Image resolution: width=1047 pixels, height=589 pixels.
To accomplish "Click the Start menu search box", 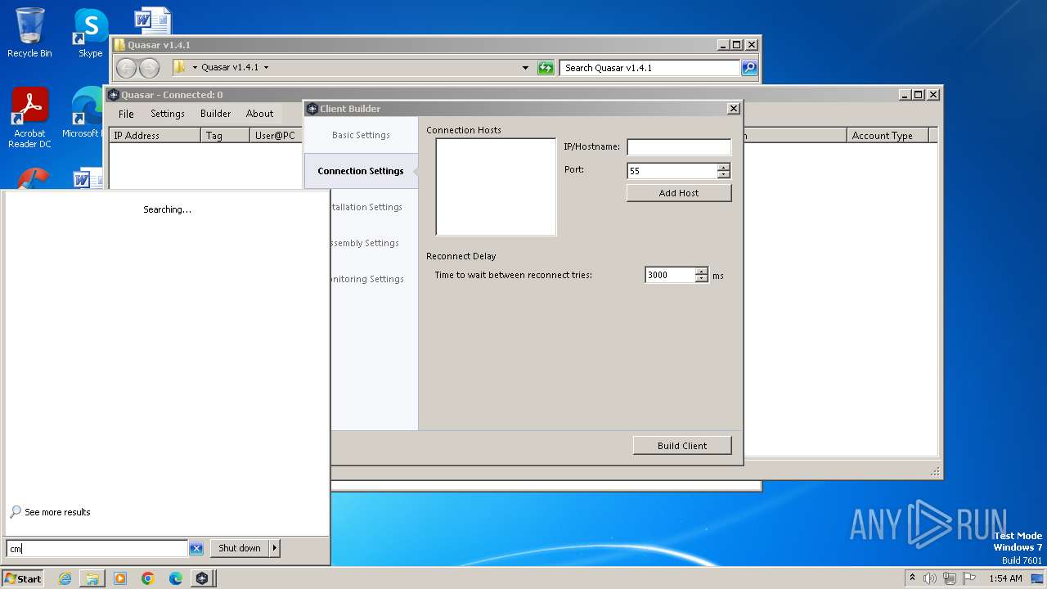I will (97, 548).
